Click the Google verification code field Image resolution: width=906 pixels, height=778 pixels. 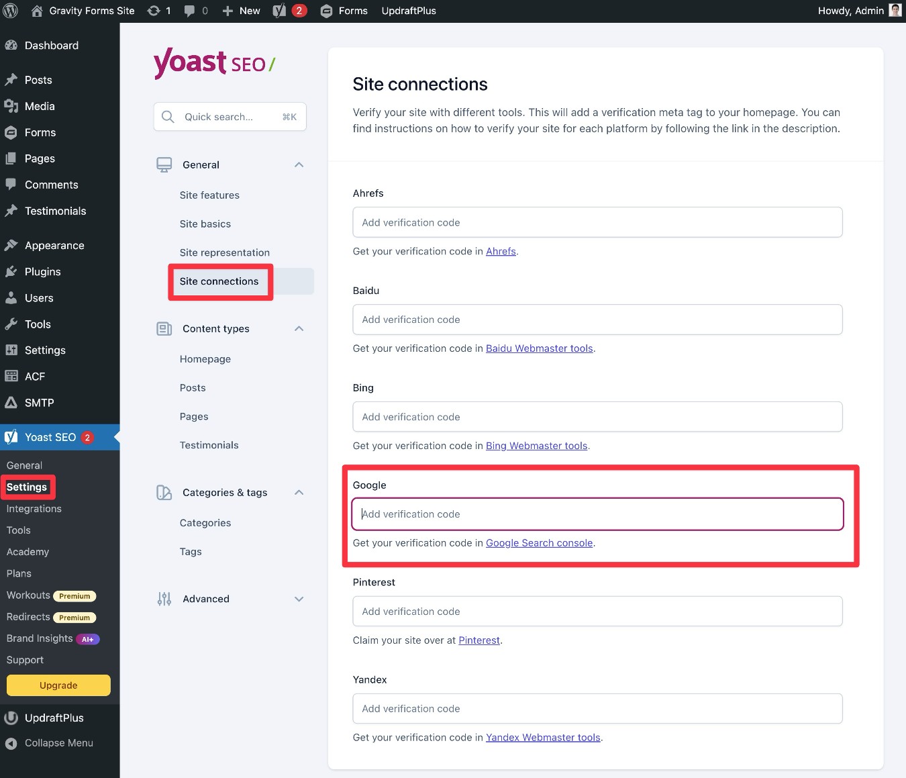[x=597, y=514]
